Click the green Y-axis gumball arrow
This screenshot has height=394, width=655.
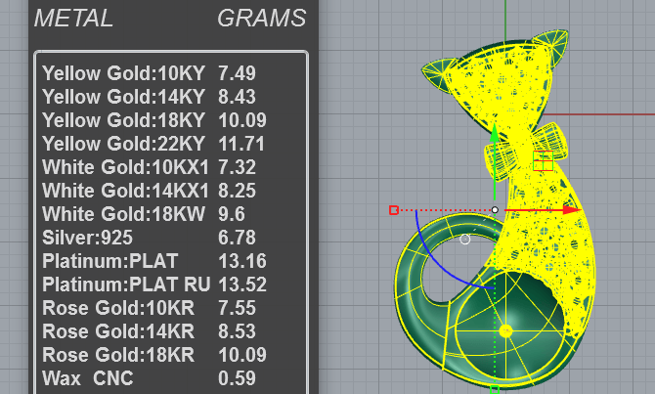[x=495, y=161]
